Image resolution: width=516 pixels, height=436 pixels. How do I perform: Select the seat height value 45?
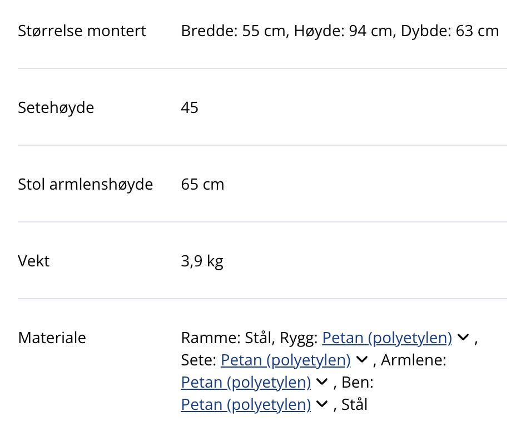pos(189,107)
